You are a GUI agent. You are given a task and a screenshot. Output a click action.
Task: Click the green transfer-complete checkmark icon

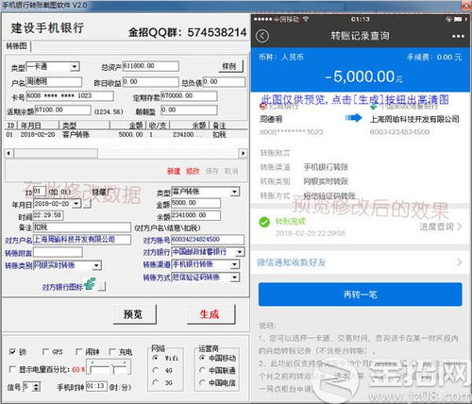pos(264,222)
